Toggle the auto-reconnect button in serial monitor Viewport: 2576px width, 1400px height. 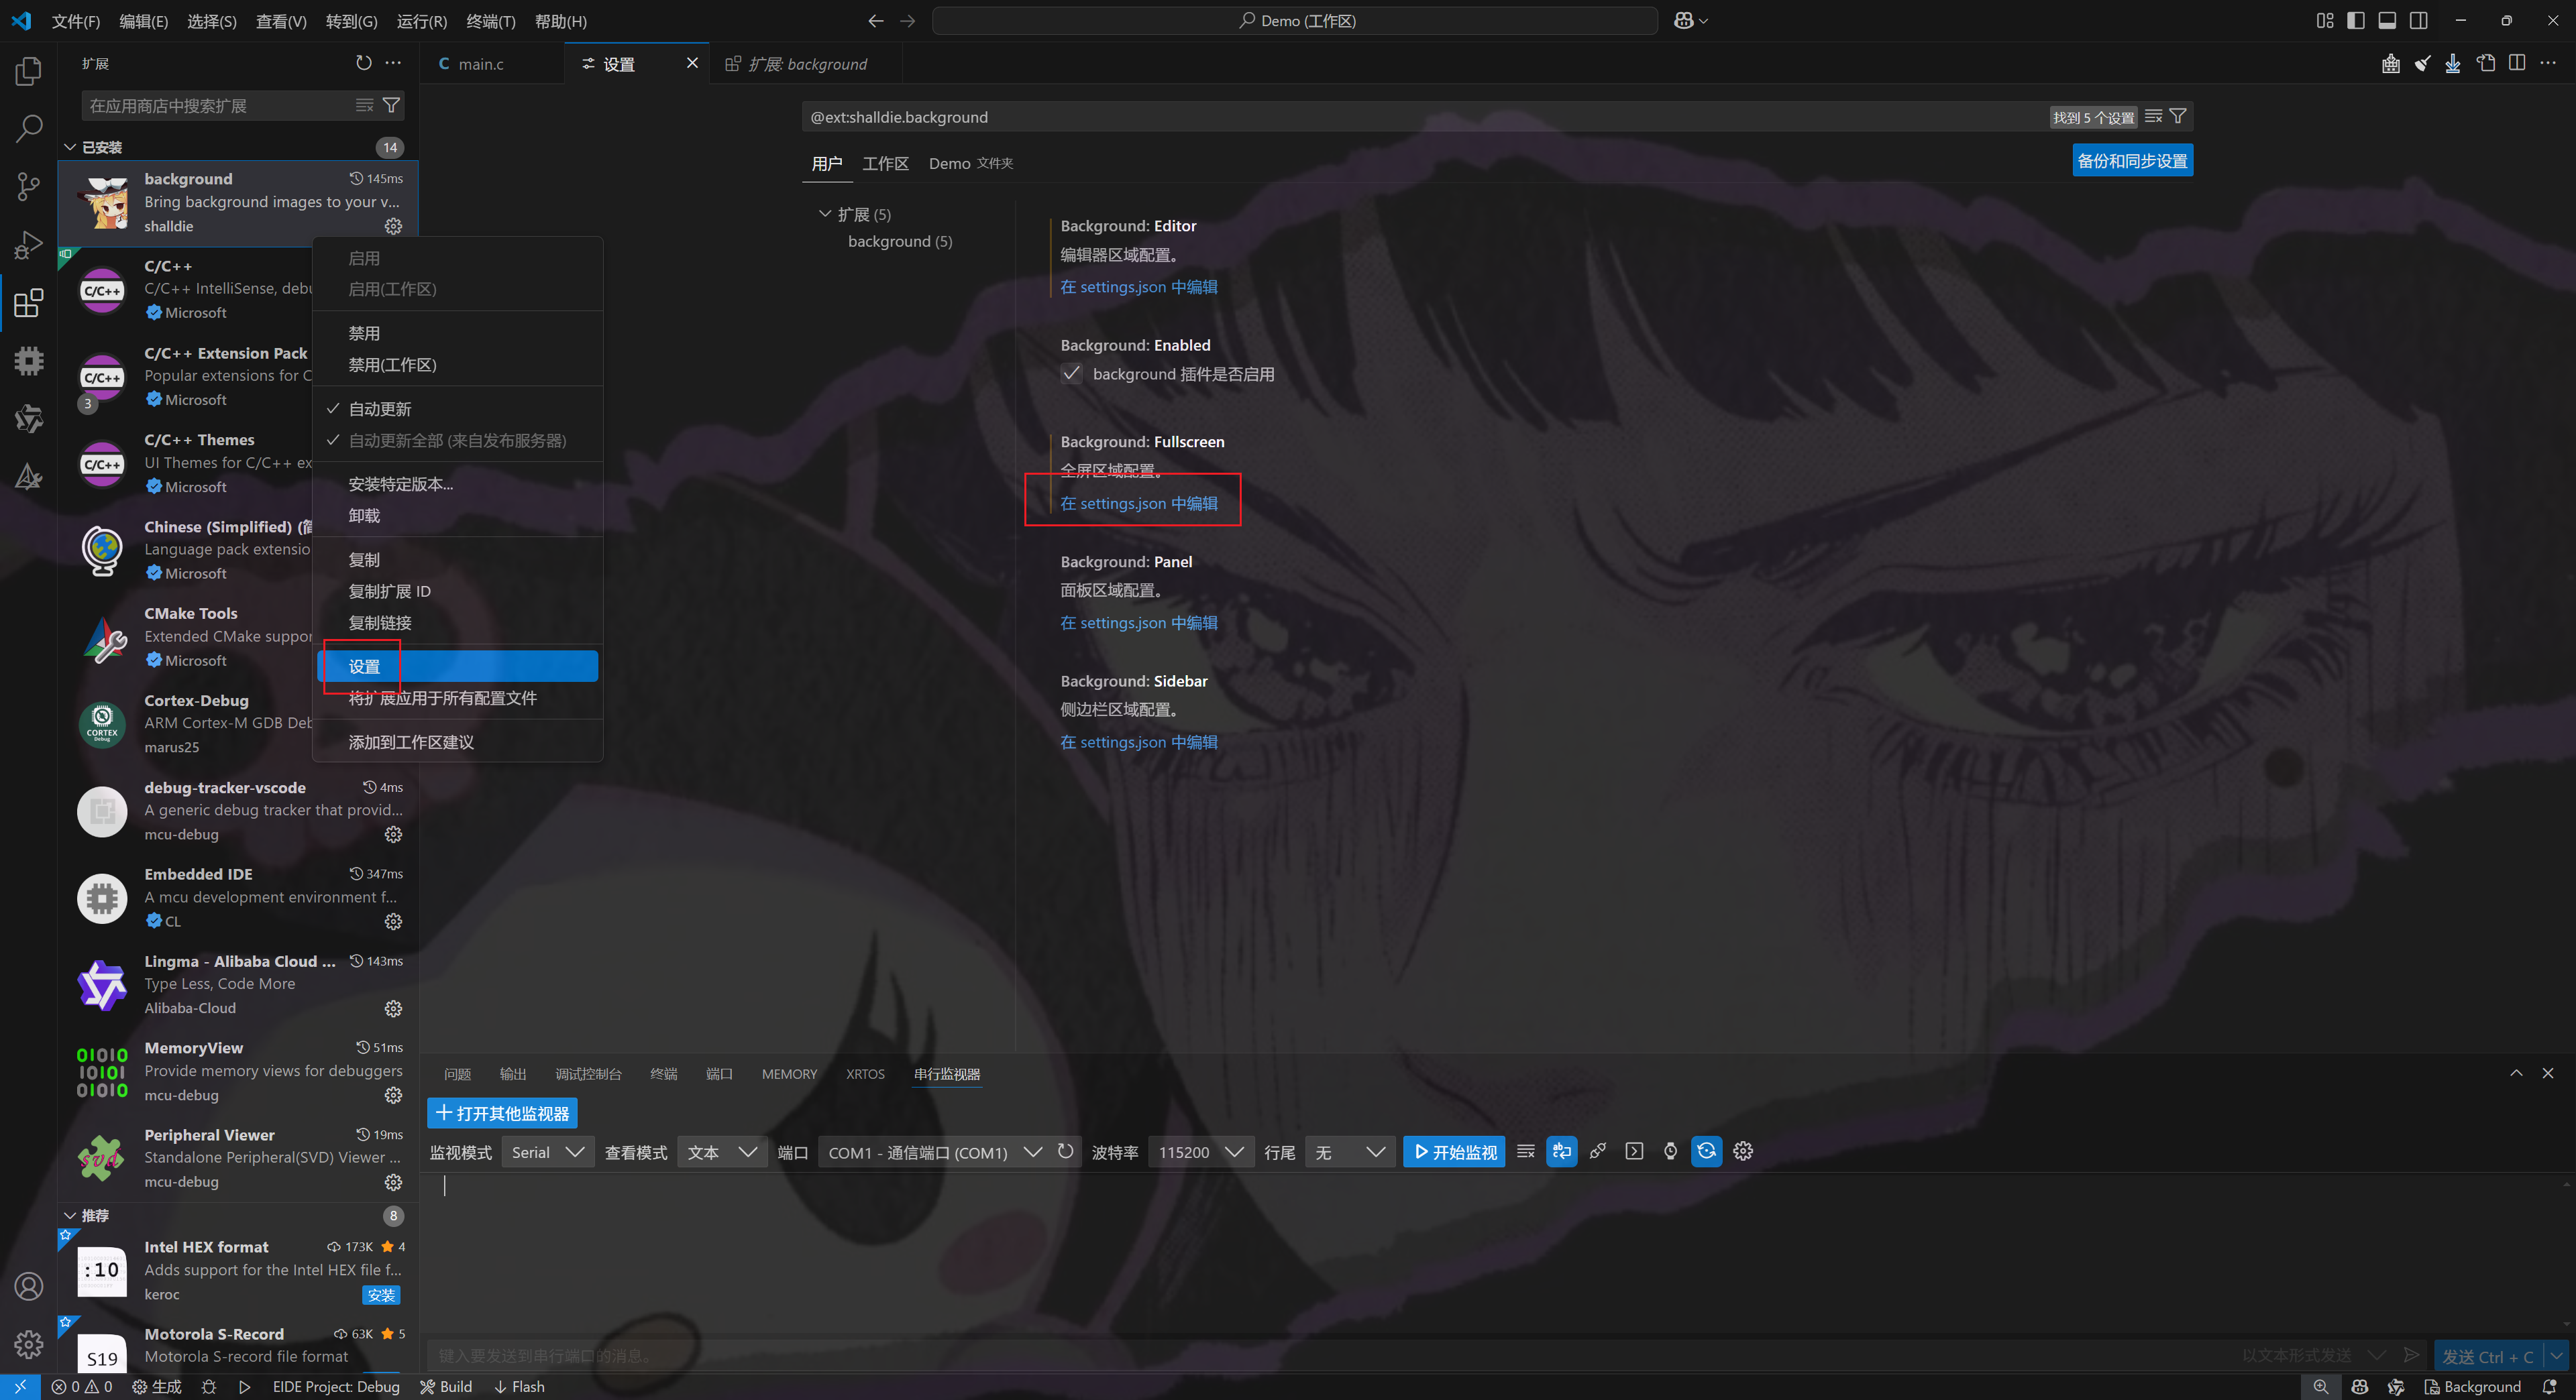1706,1151
